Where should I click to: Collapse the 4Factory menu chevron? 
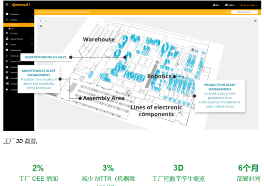coord(32,20)
